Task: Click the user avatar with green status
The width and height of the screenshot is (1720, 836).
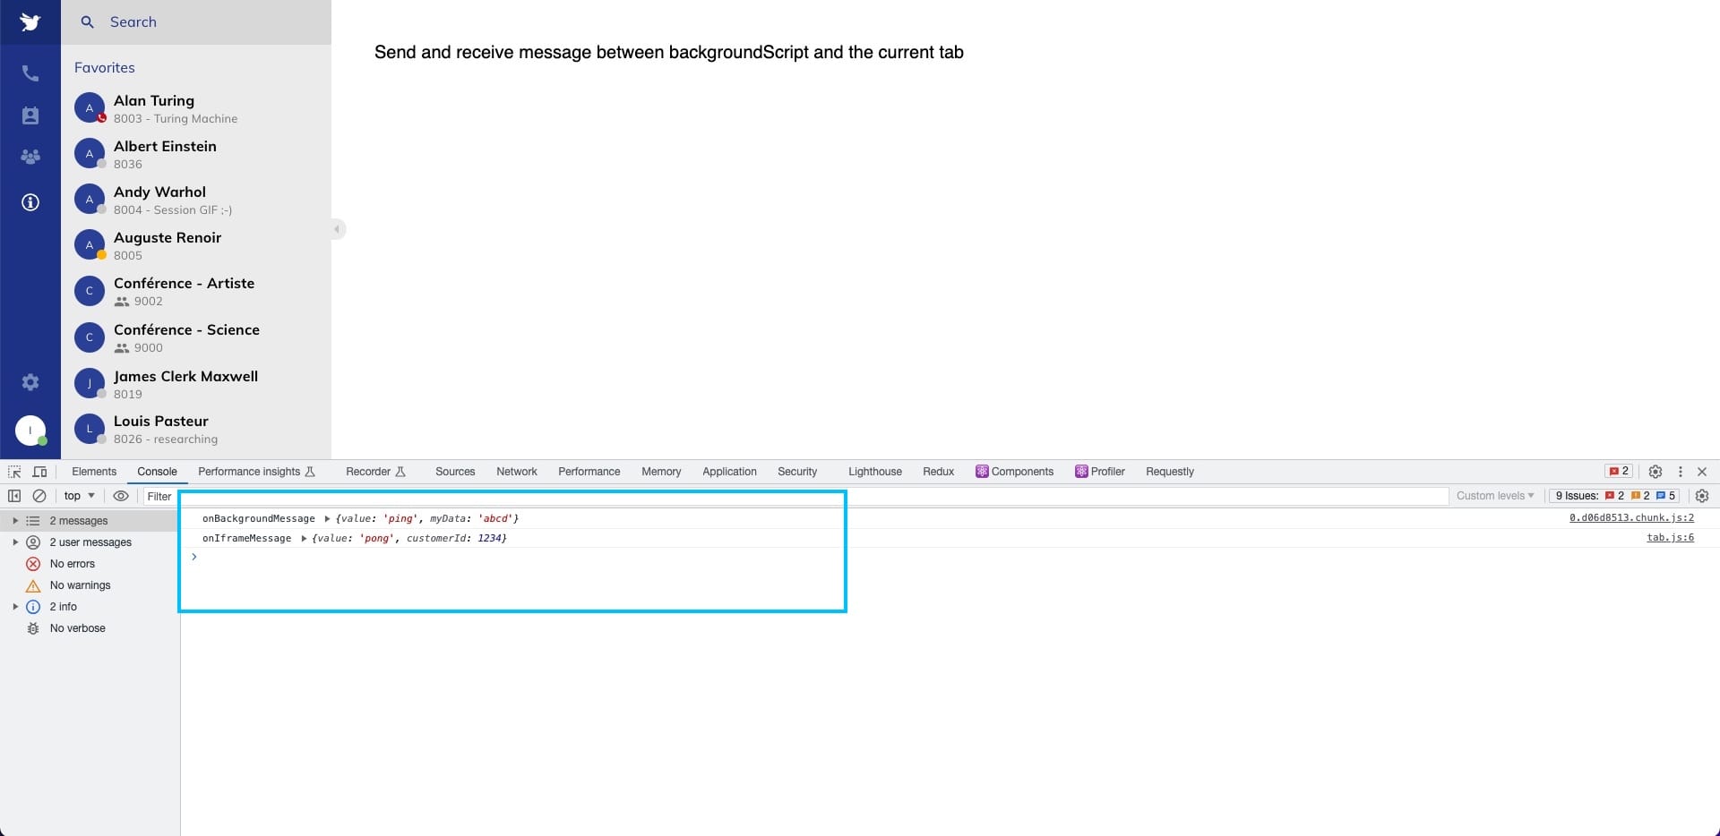Action: (x=30, y=431)
